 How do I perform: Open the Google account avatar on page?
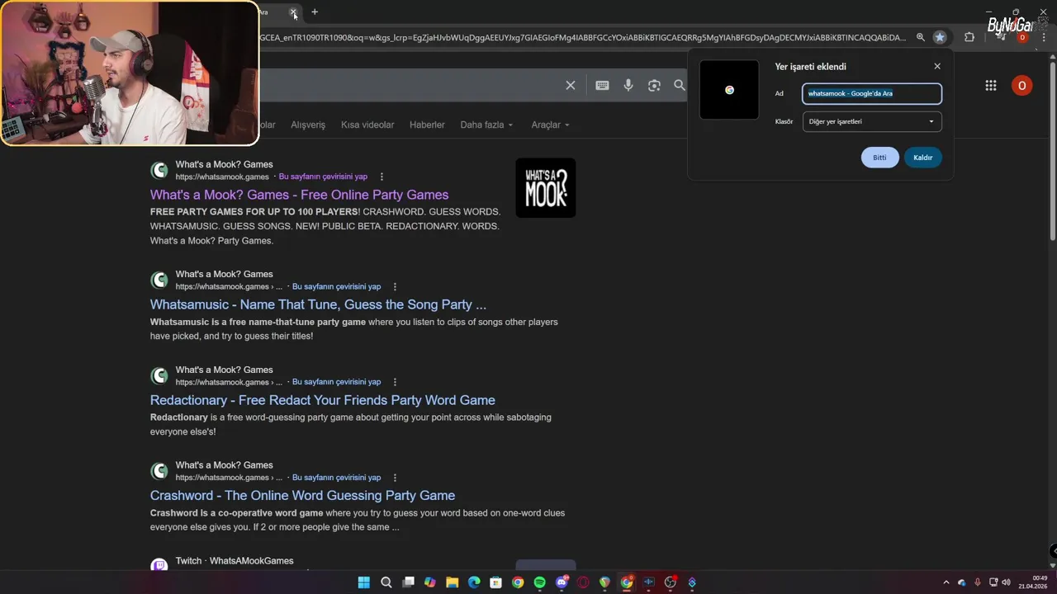click(x=1021, y=85)
